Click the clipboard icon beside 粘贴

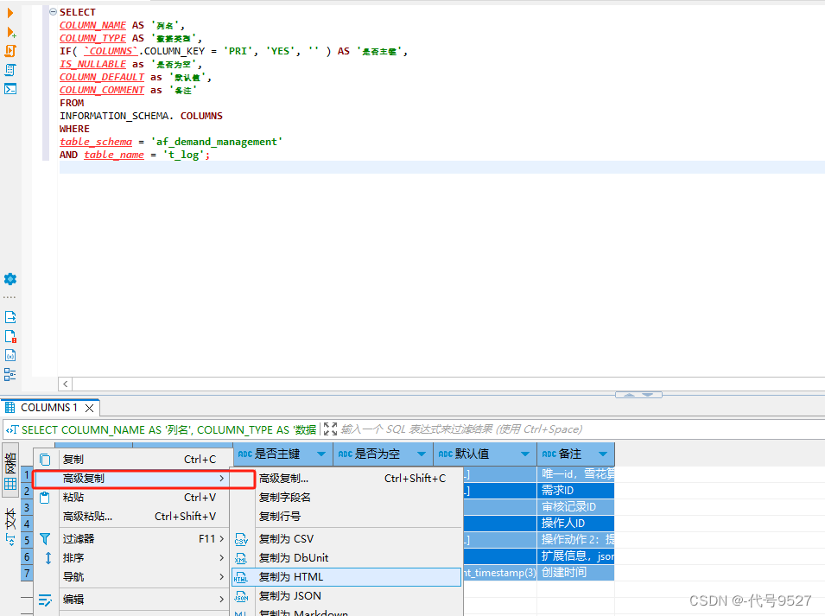pos(45,497)
